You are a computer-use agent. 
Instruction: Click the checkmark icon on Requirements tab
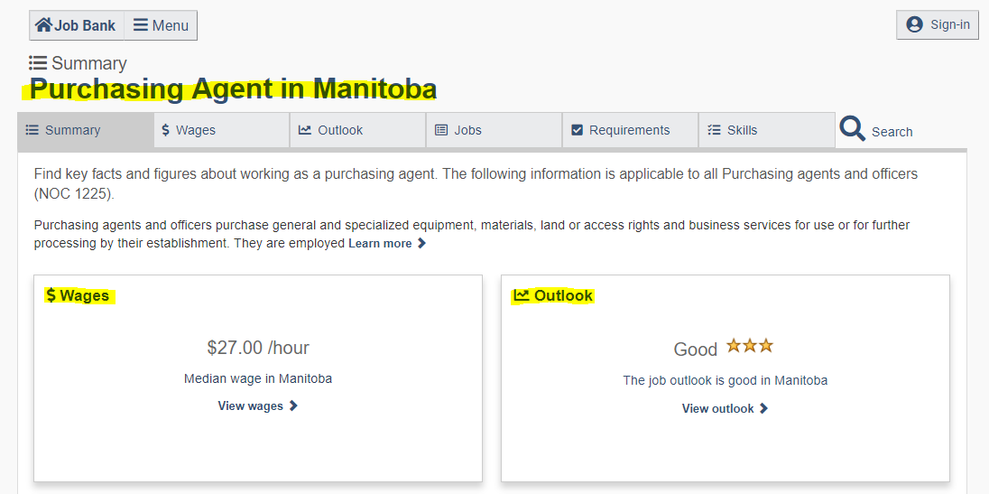click(x=577, y=130)
